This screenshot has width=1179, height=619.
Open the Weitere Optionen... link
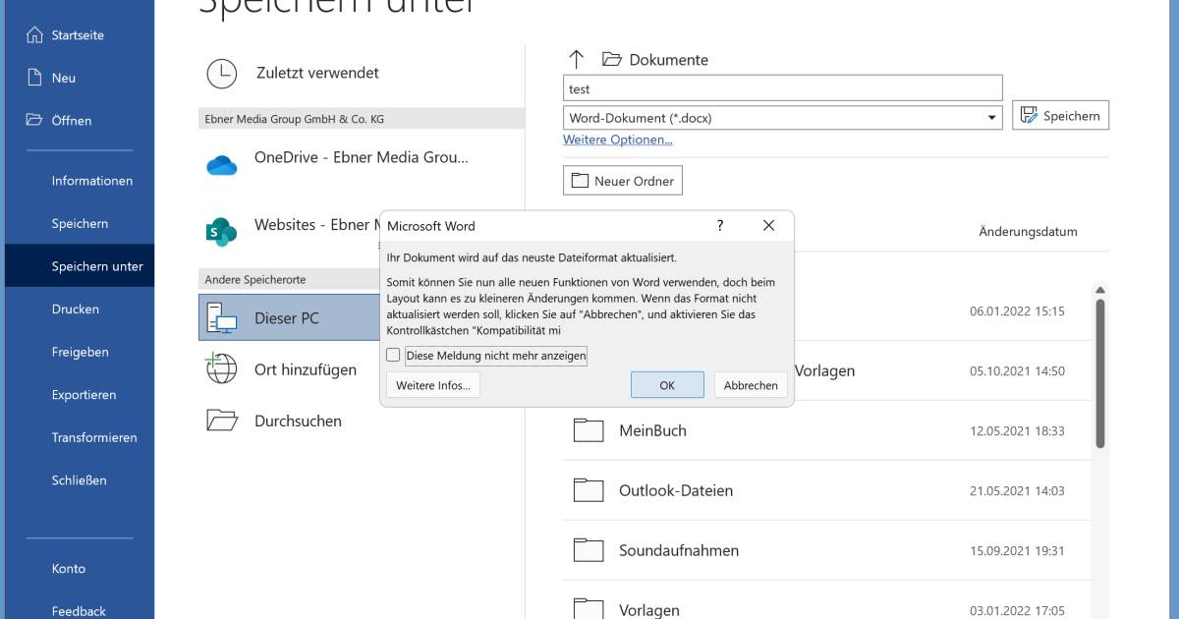[618, 141]
